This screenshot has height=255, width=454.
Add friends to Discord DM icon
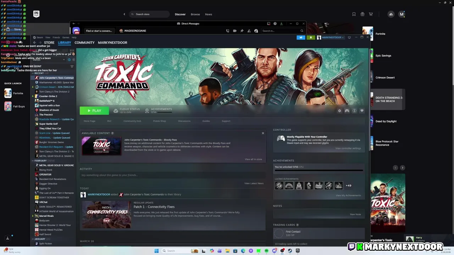[x=249, y=31]
